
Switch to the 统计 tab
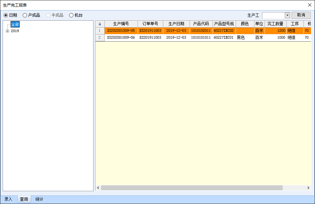(39, 199)
